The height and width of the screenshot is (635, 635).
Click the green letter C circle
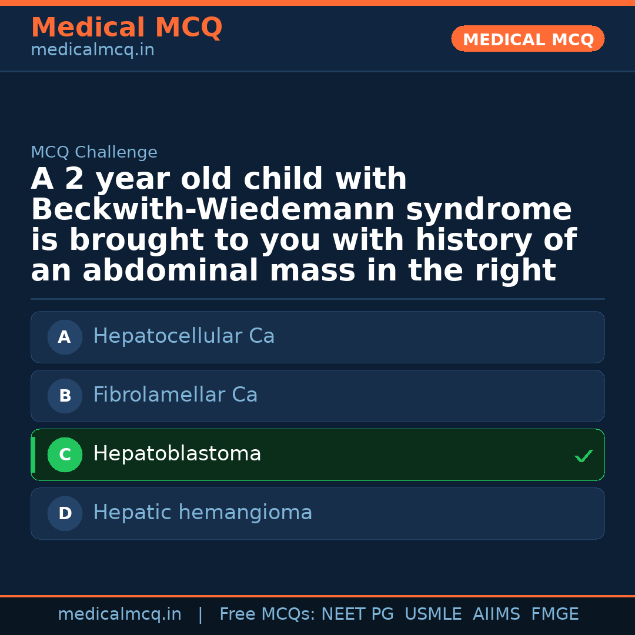[x=65, y=454]
